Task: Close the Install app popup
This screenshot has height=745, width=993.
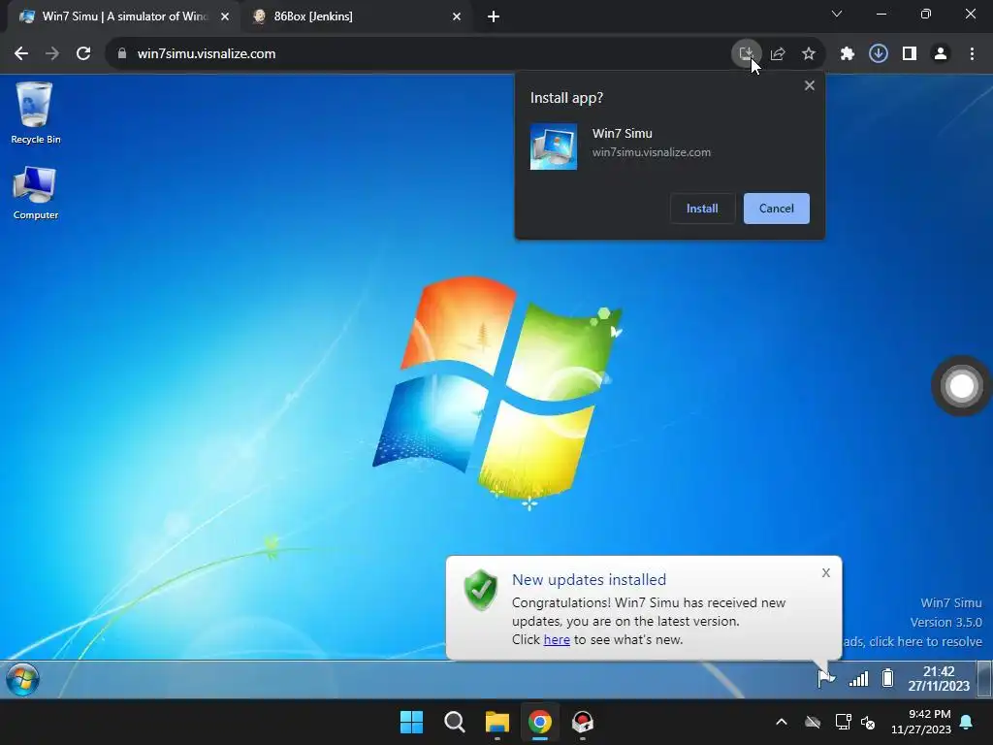Action: (x=810, y=85)
